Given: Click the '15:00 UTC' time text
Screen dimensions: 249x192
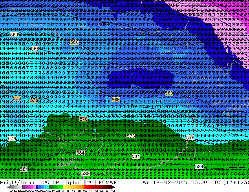Looking at the screenshot, I should tap(206, 183).
